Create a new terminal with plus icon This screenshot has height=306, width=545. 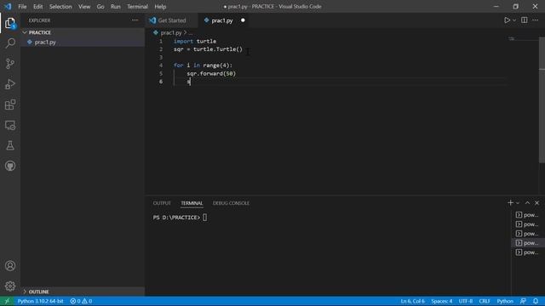click(x=510, y=202)
